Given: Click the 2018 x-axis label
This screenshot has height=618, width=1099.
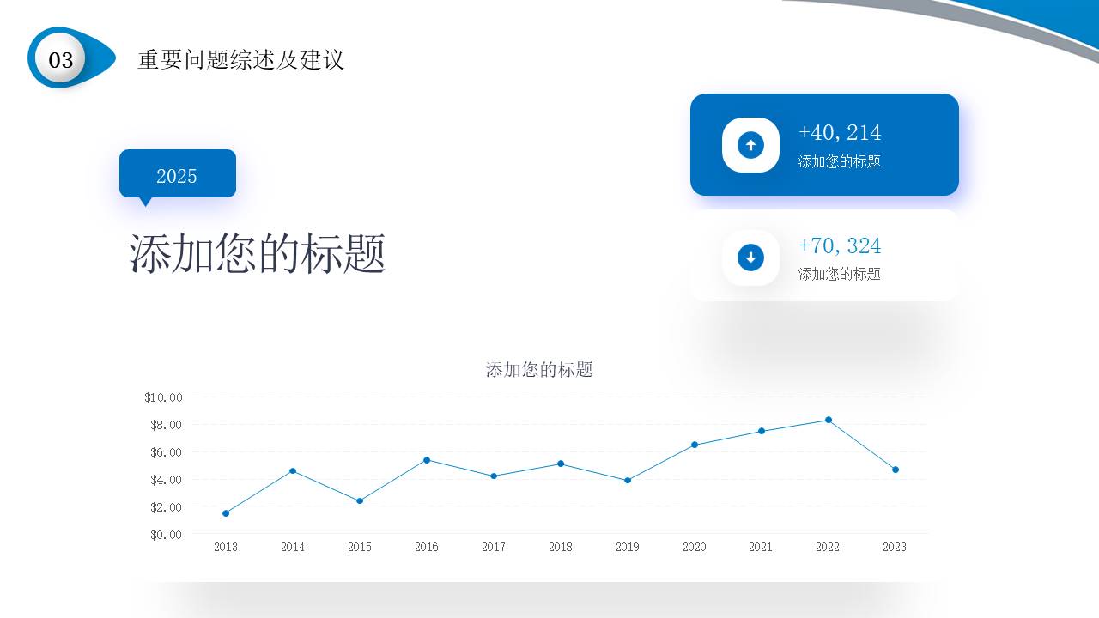Looking at the screenshot, I should [x=561, y=547].
